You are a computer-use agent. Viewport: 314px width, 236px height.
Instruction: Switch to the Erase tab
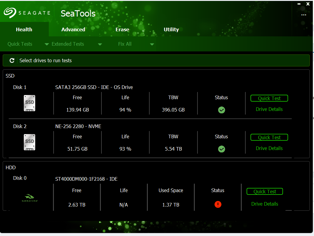coord(122,29)
